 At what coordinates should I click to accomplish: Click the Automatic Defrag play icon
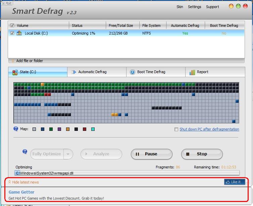pos(74,72)
